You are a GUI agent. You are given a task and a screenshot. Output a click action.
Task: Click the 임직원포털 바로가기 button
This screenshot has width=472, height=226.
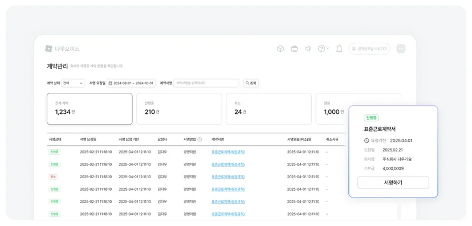[x=369, y=49]
